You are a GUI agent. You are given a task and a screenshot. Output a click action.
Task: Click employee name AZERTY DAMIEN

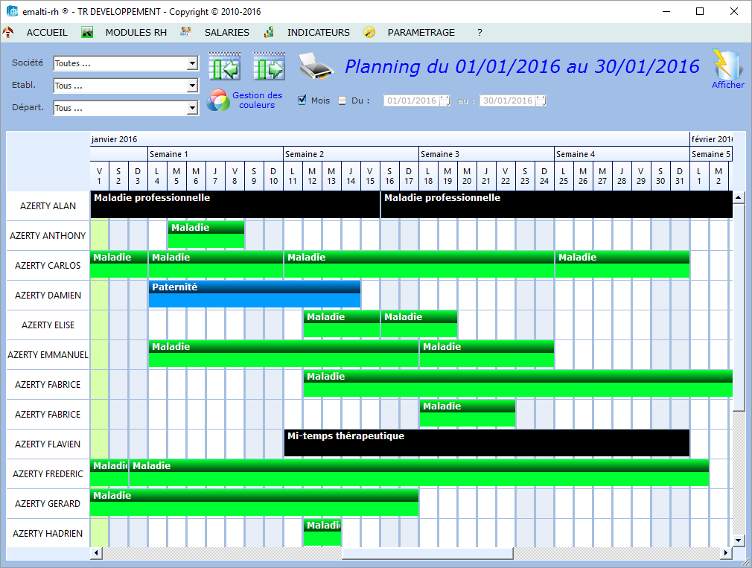pyautogui.click(x=48, y=296)
